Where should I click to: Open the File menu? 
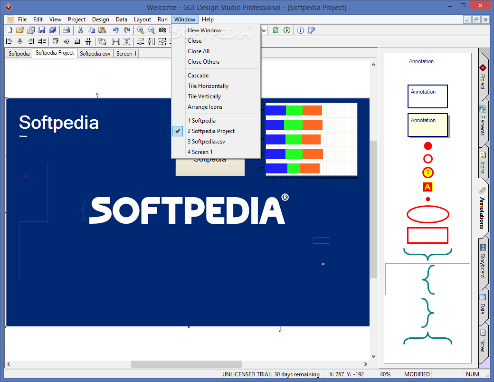click(22, 19)
